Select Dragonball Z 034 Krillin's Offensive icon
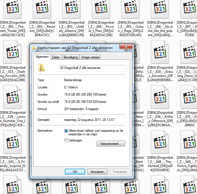This screenshot has height=194, width=197. pos(160,97)
